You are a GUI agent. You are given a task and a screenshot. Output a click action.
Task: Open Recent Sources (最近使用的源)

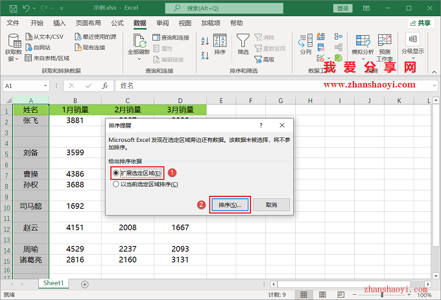[95, 37]
